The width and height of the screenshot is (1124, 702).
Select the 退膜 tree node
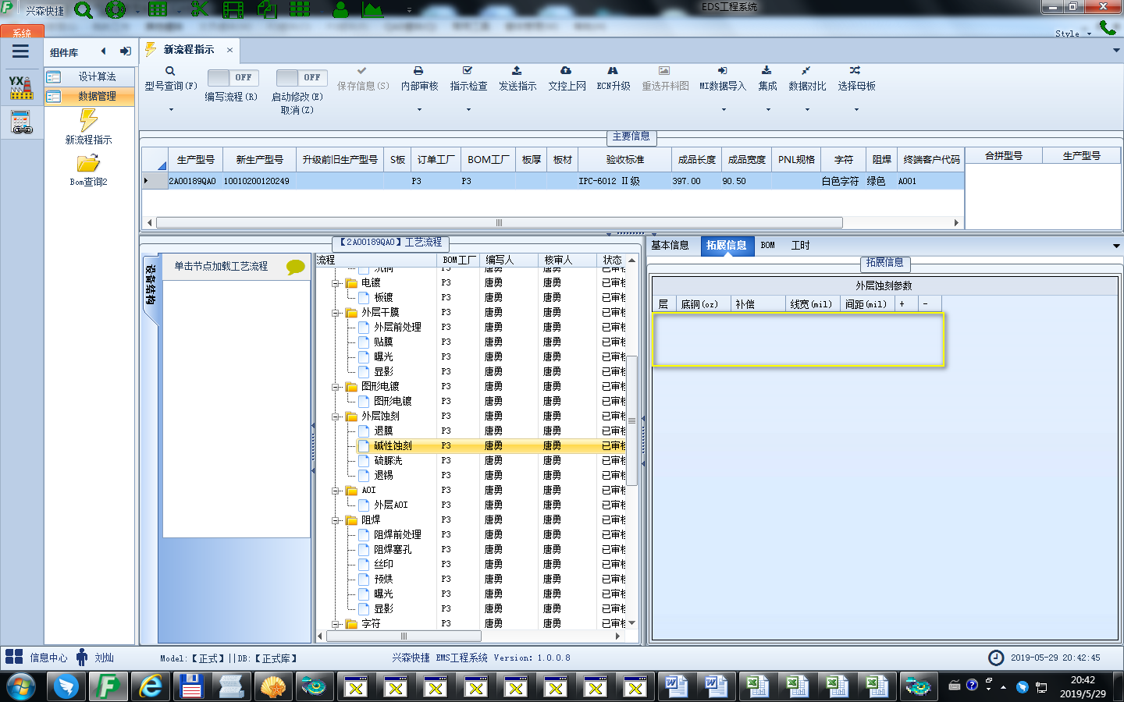[x=383, y=431]
